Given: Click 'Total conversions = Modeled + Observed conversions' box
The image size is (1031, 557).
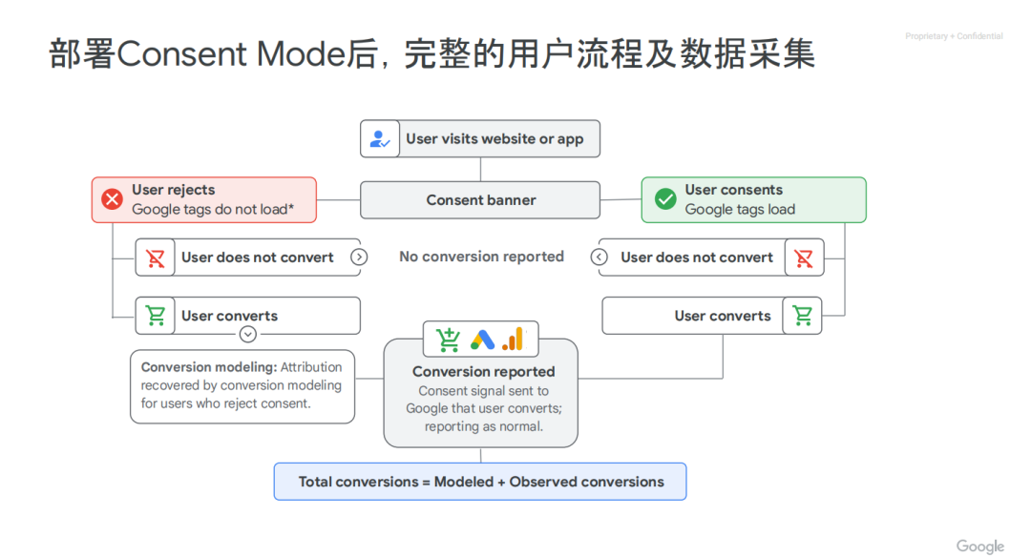Looking at the screenshot, I should [x=480, y=482].
